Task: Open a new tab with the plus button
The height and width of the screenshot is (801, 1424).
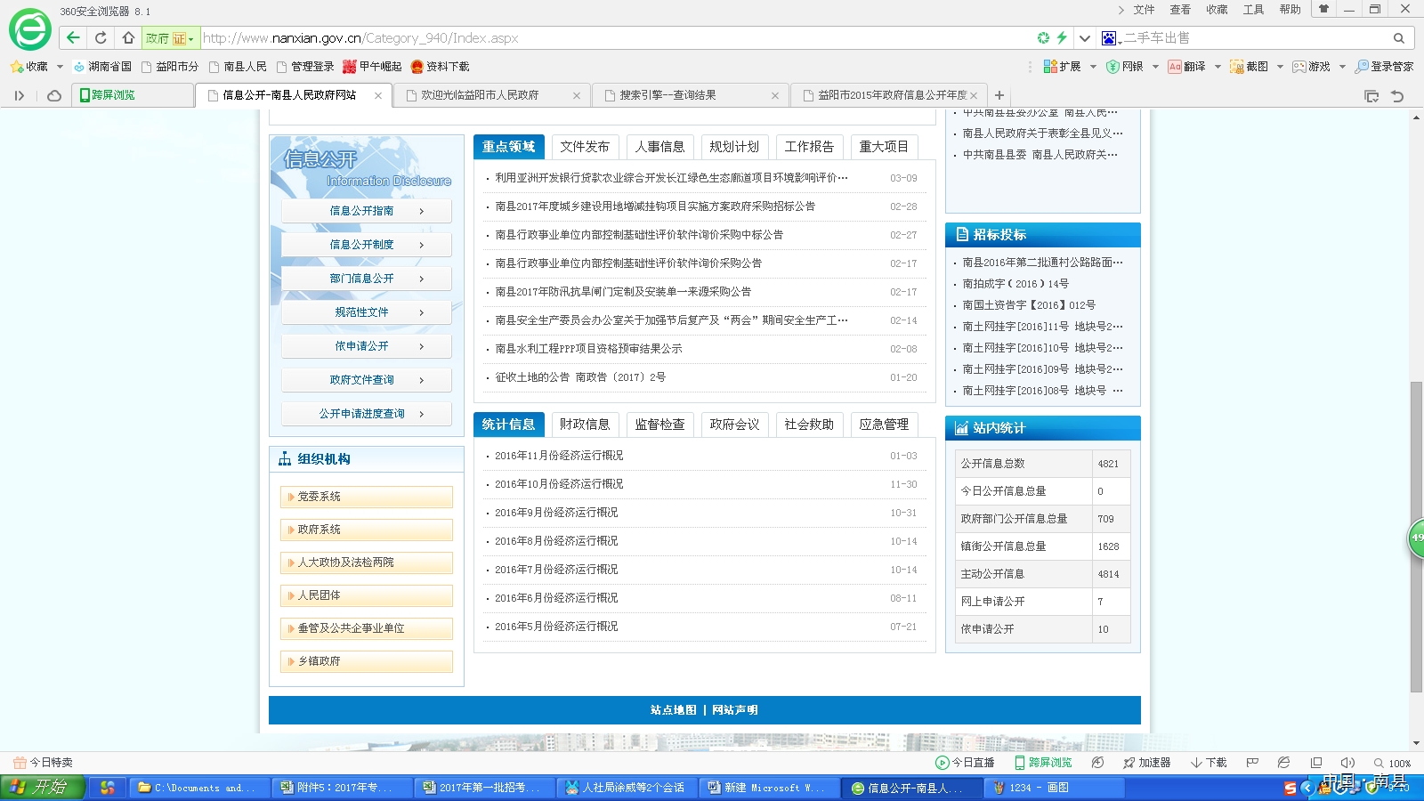Action: pos(999,95)
